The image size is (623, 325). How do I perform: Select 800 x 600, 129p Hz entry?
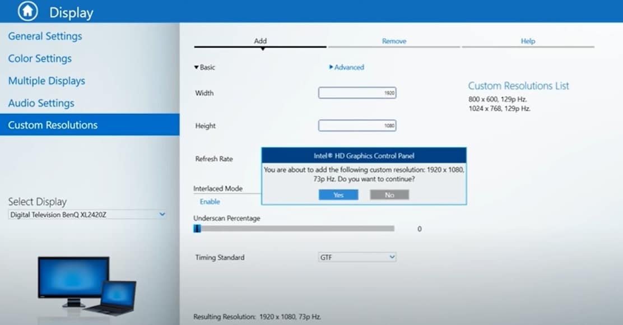tap(498, 99)
